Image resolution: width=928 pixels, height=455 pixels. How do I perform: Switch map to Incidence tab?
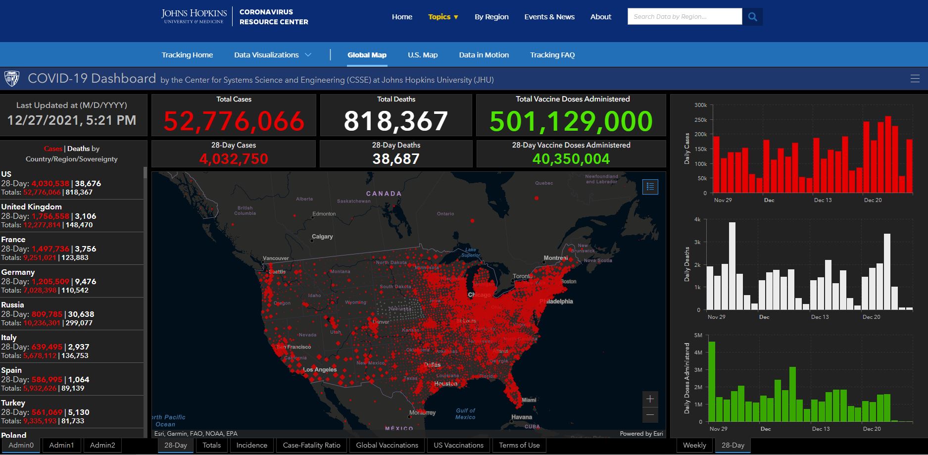[251, 445]
